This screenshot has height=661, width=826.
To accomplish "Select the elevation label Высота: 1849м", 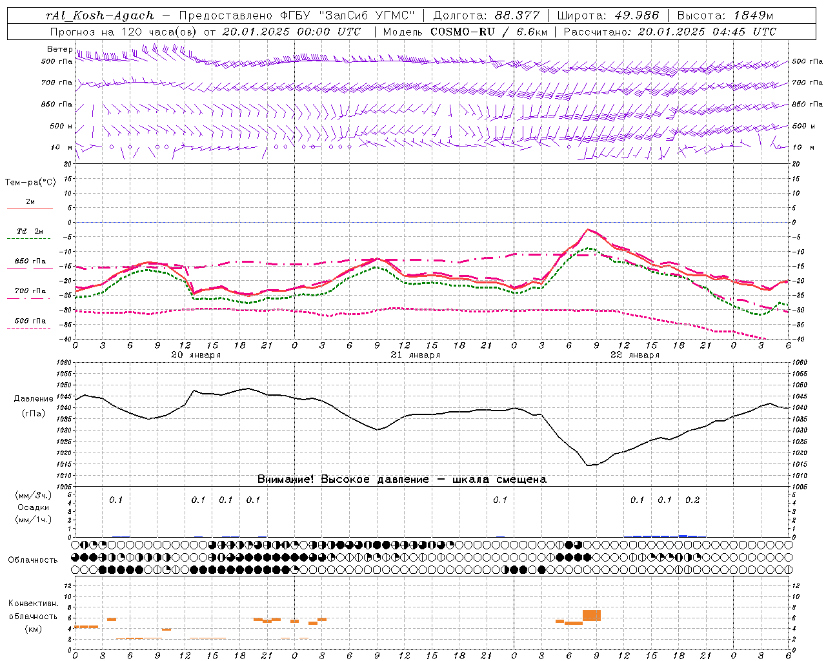I will point(725,15).
